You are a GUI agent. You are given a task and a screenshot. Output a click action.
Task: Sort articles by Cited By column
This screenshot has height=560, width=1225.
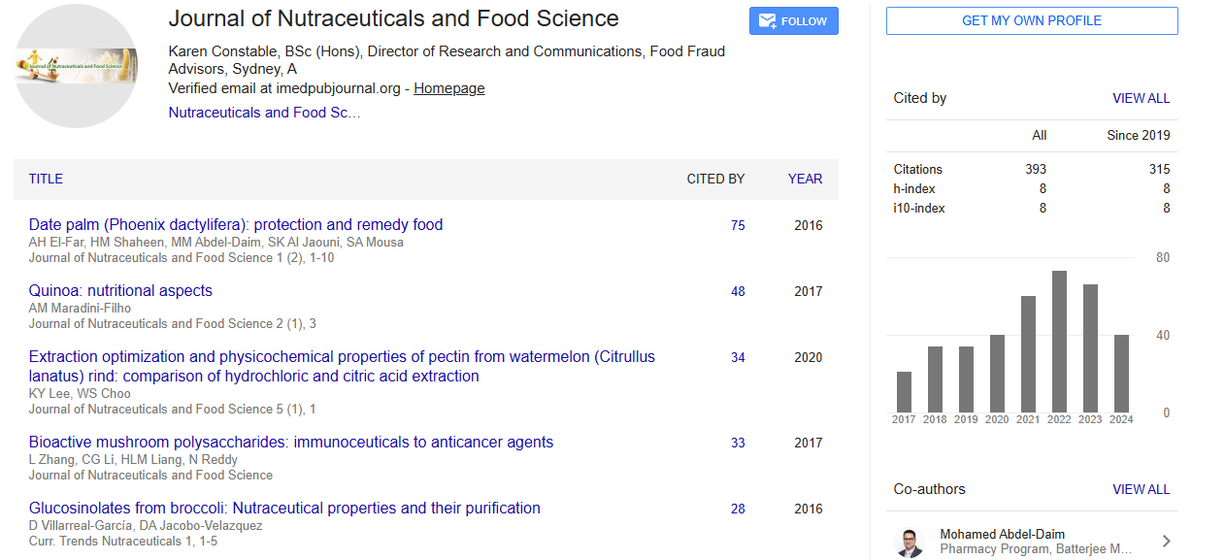(715, 179)
